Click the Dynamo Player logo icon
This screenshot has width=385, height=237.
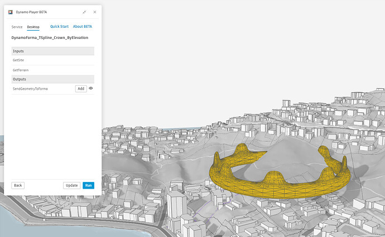point(10,12)
